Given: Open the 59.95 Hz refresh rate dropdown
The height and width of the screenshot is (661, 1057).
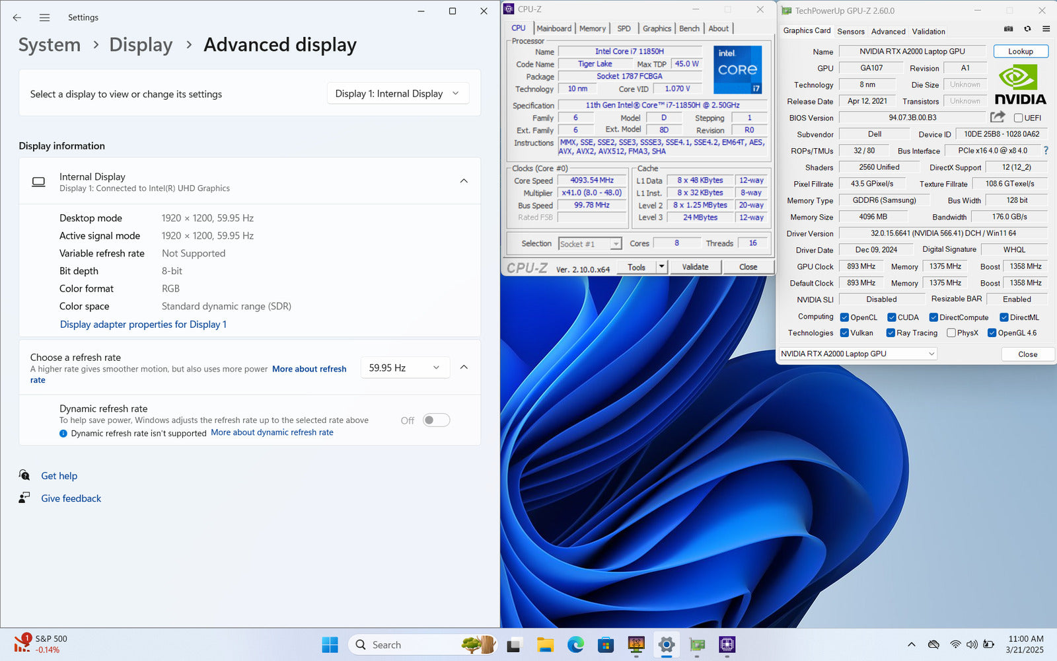Looking at the screenshot, I should (405, 368).
